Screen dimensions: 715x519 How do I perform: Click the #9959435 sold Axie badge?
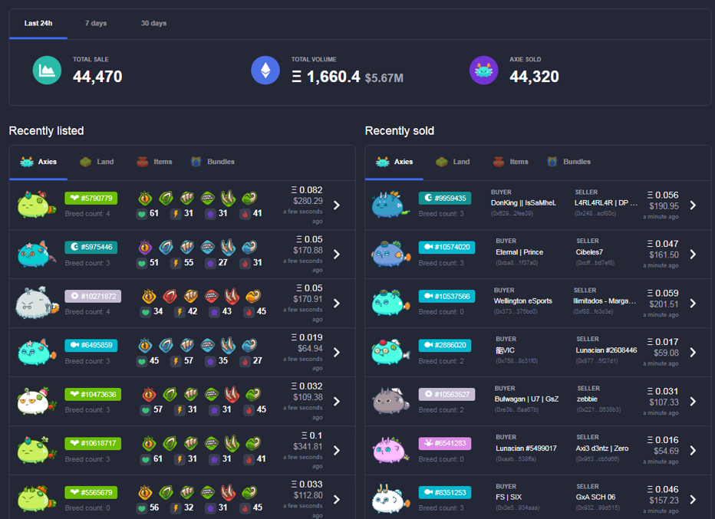tap(445, 199)
